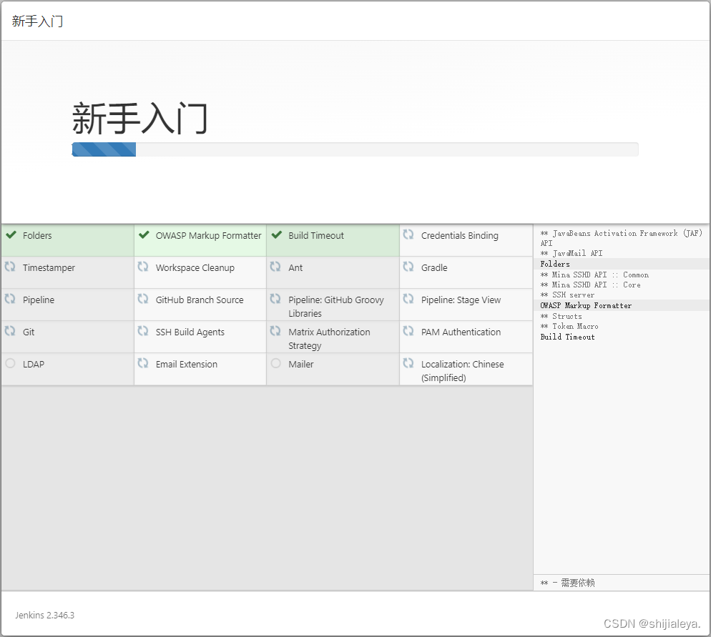Select the OWASP Markup Formatter plugin label
Screen dimensions: 711x637
[x=209, y=236]
